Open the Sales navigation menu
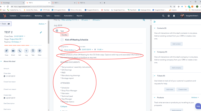 pos(49,16)
